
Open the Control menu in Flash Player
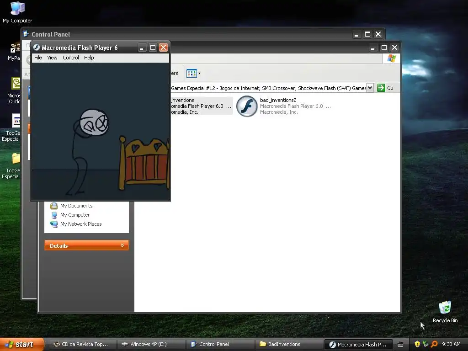tap(71, 58)
